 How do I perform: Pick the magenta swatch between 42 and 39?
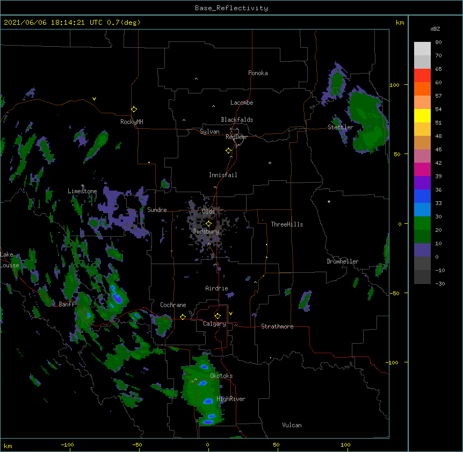422,169
